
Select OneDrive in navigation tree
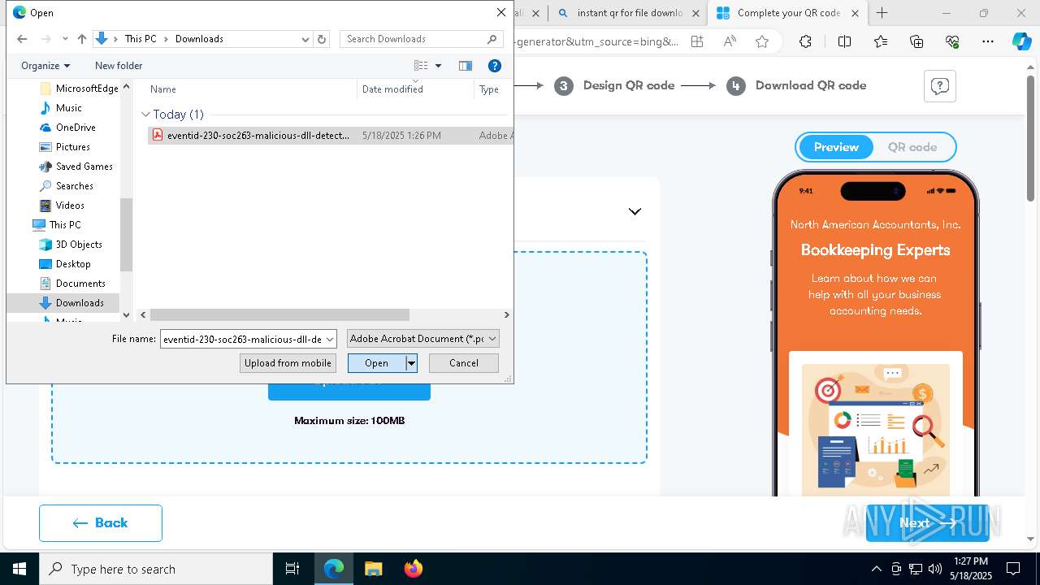pos(76,128)
